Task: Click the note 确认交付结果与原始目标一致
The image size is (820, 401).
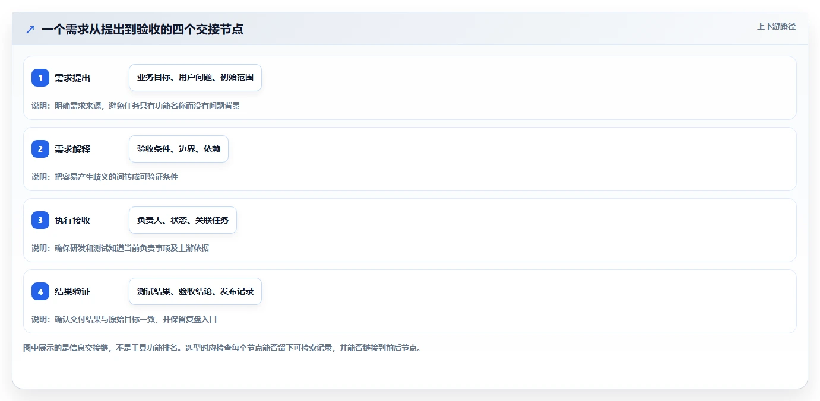Action: coord(124,319)
